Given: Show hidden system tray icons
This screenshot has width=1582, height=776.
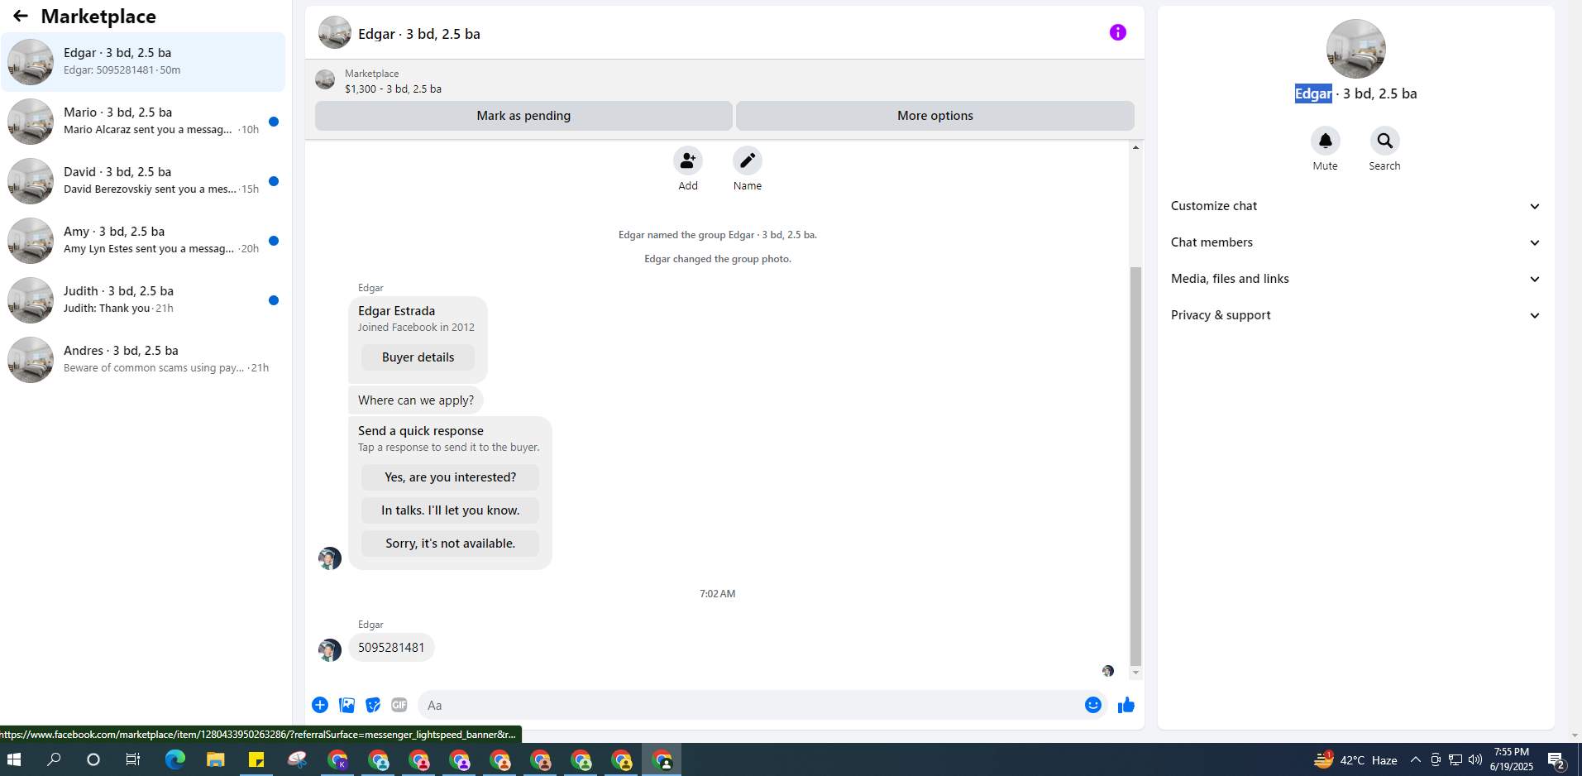Looking at the screenshot, I should click(1416, 759).
